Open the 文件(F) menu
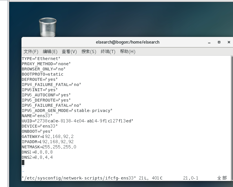 (x=31, y=51)
